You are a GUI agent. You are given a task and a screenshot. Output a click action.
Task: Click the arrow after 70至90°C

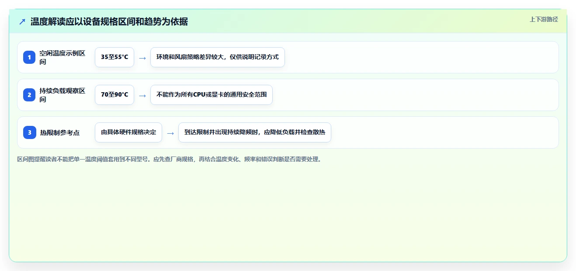pos(142,95)
